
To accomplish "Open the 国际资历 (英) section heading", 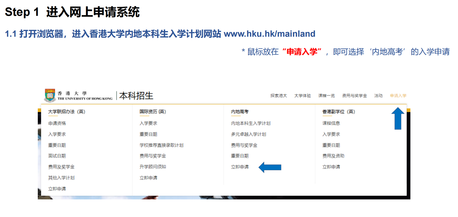I will pyautogui.click(x=153, y=112).
